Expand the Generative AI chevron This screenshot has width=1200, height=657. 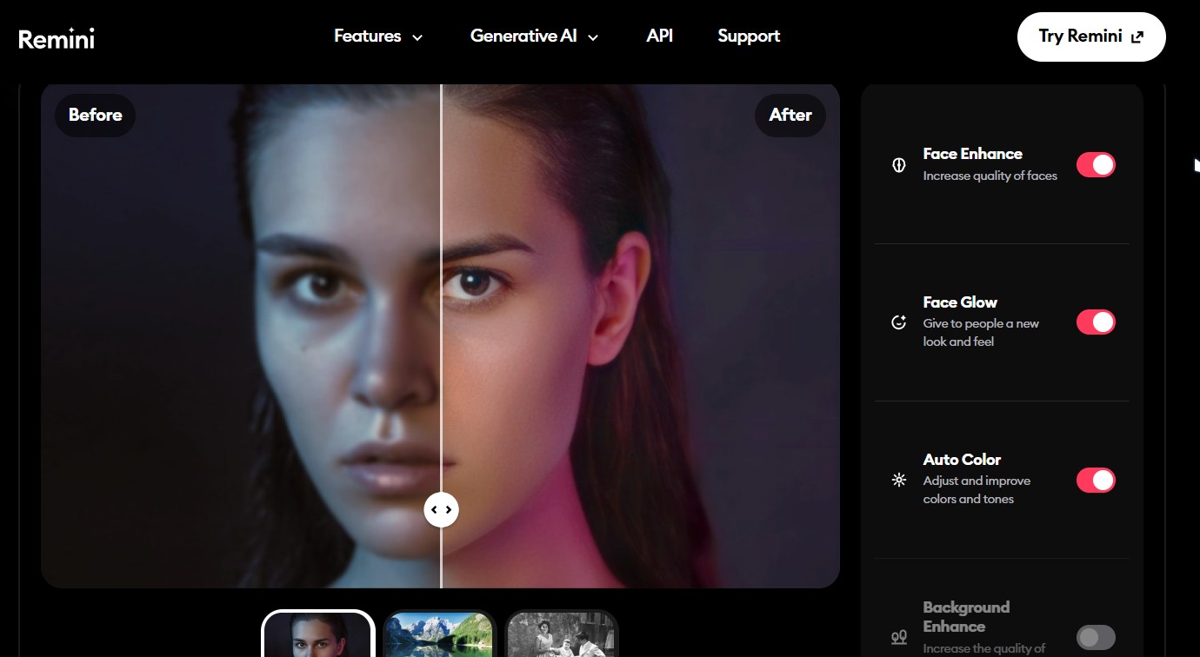coord(593,37)
